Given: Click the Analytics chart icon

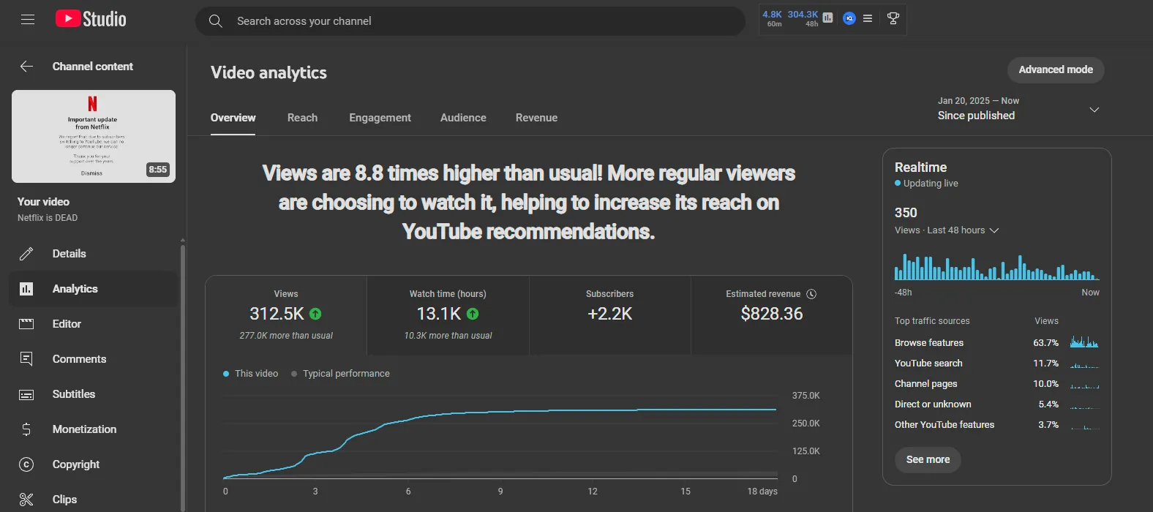Looking at the screenshot, I should pyautogui.click(x=26, y=289).
